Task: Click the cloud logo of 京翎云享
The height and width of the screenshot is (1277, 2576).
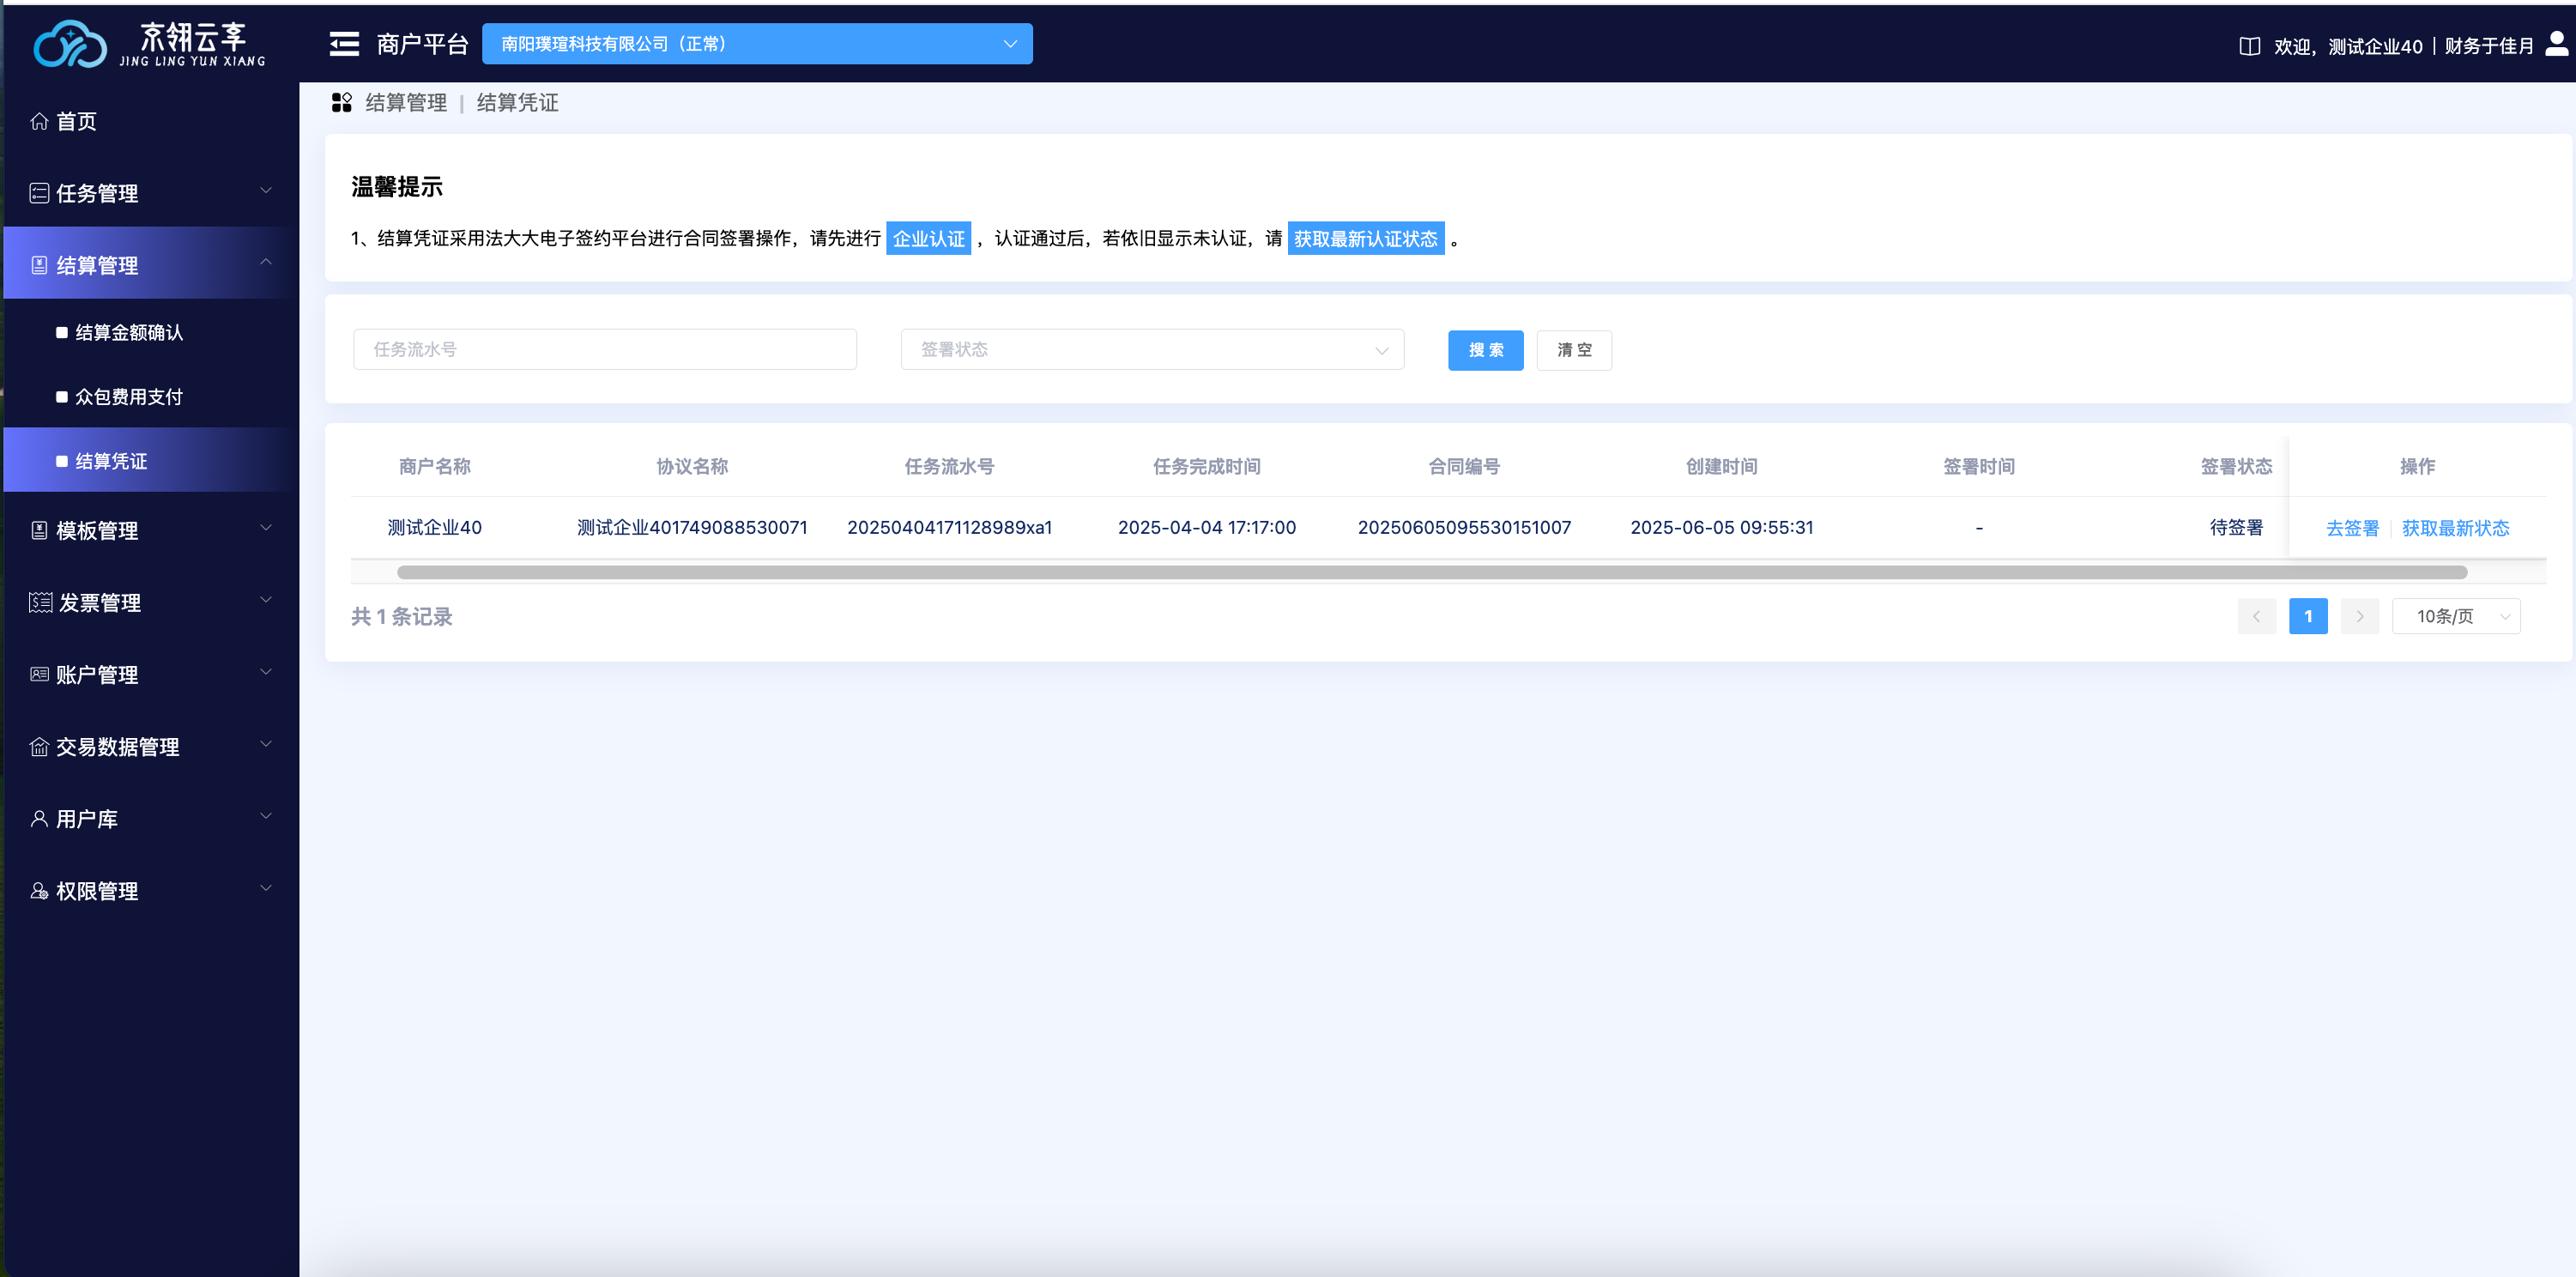Action: pos(69,44)
